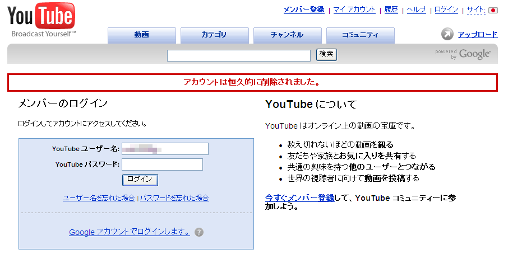The image size is (508, 259).
Task: Click the 友だちや家族とお気に入りを共有する bullet
Action: point(352,156)
